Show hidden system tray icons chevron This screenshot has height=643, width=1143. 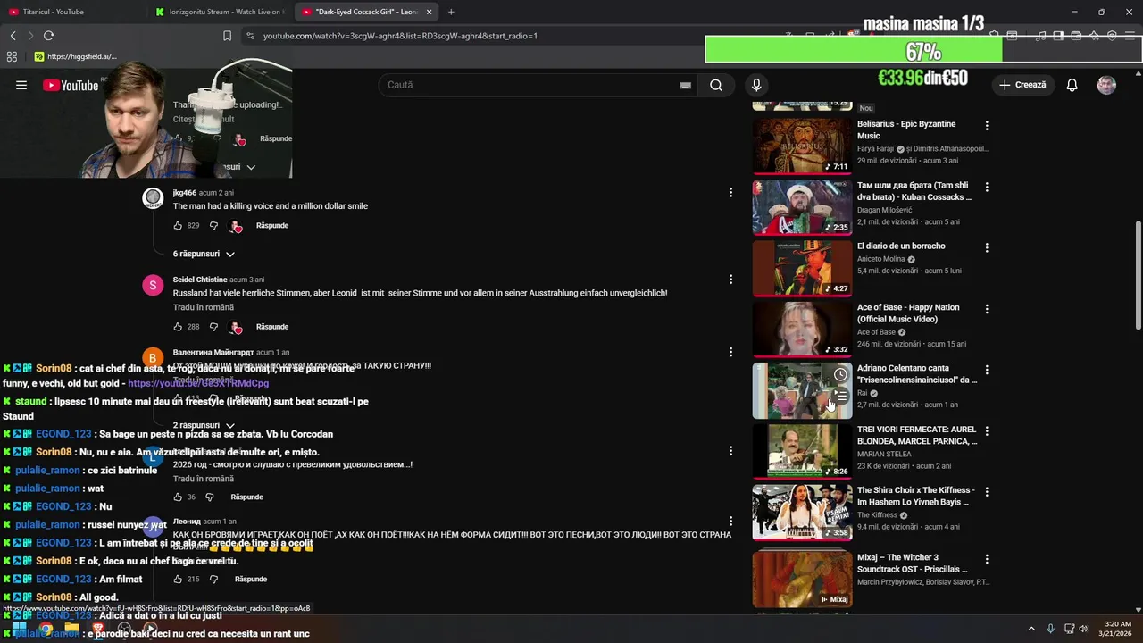(x=1031, y=629)
